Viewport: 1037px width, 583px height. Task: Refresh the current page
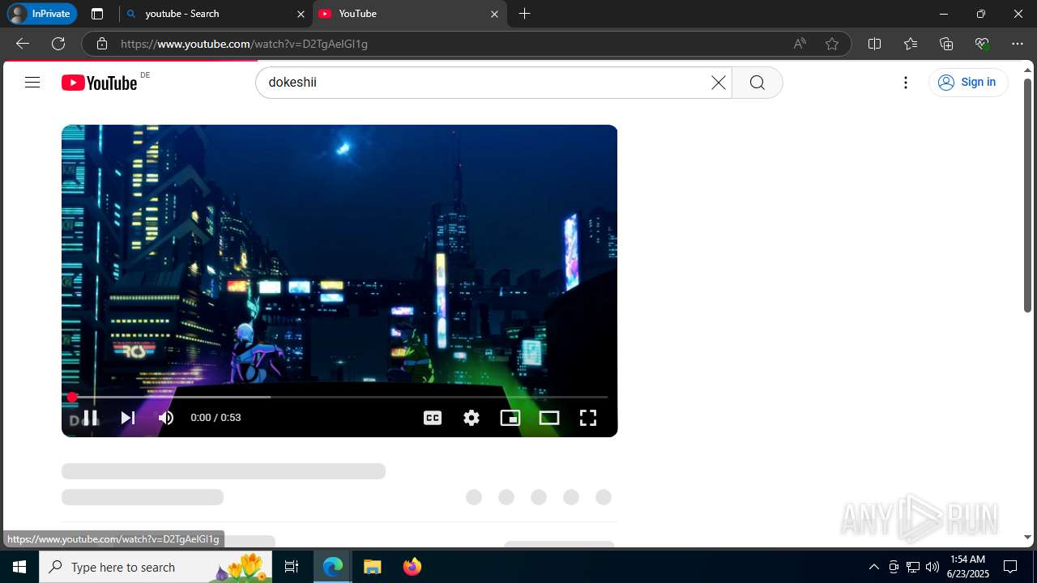pos(58,44)
